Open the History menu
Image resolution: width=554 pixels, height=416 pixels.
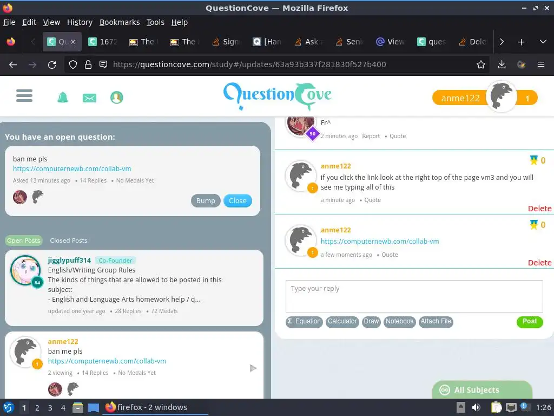pos(80,22)
